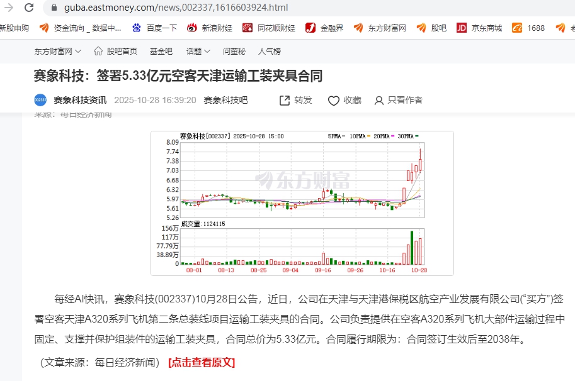Click the 8.09 top price axis label
Image resolution: width=575 pixels, height=381 pixels.
[173, 142]
